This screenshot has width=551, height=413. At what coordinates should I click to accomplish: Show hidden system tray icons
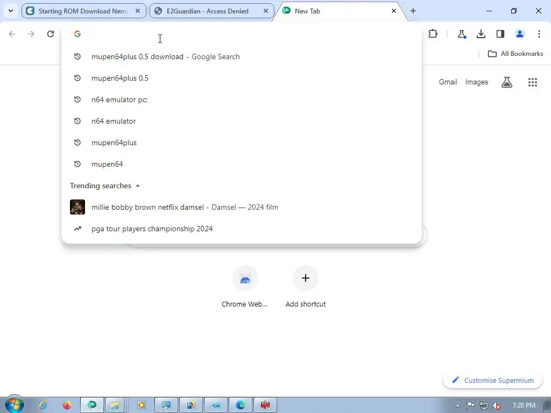click(457, 405)
